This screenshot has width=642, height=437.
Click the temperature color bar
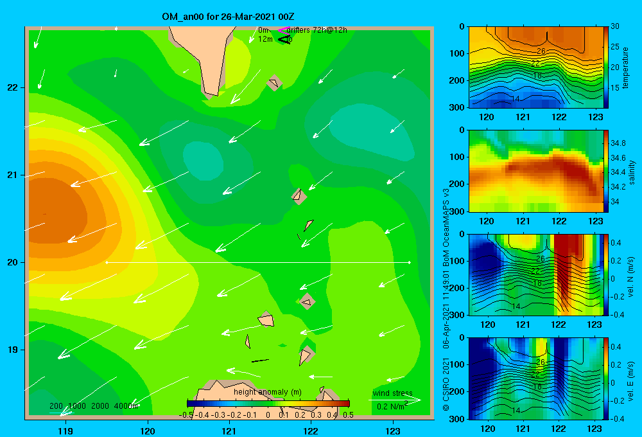point(606,67)
